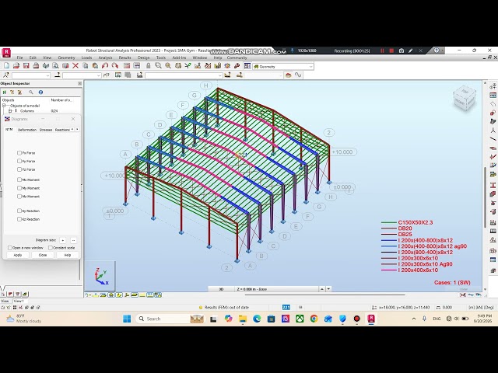This screenshot has height=373, width=498.
Task: Enable the Fy Force checkbox
Action: pos(19,161)
